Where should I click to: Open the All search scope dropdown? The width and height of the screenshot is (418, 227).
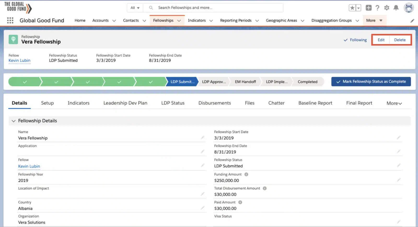coord(135,8)
